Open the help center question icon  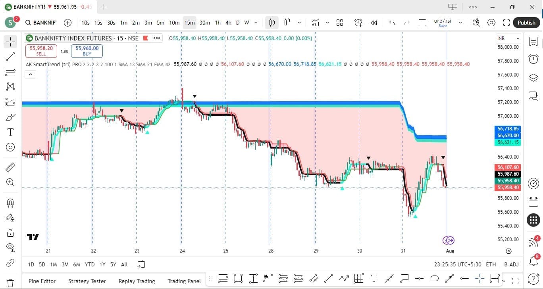click(533, 279)
